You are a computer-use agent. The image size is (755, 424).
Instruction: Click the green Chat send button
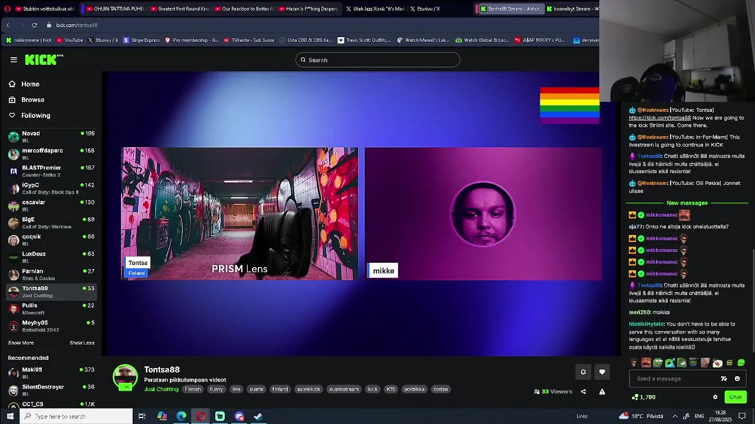tap(736, 397)
